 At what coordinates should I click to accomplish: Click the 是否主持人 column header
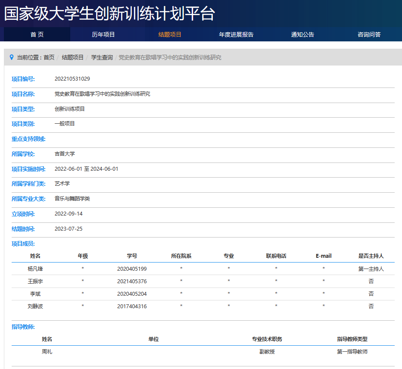tap(371, 256)
